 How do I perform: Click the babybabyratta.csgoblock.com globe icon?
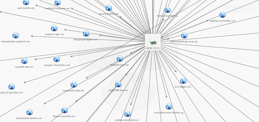tap(15, 35)
